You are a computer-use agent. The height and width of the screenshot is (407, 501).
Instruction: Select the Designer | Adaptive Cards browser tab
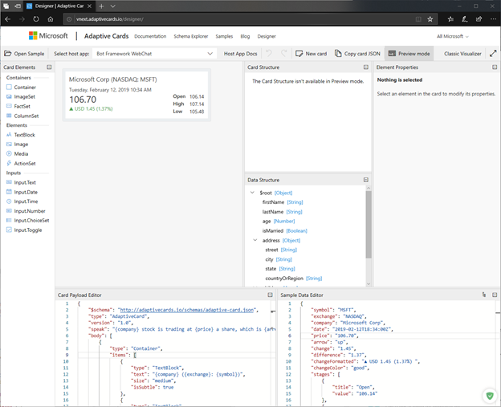click(59, 6)
